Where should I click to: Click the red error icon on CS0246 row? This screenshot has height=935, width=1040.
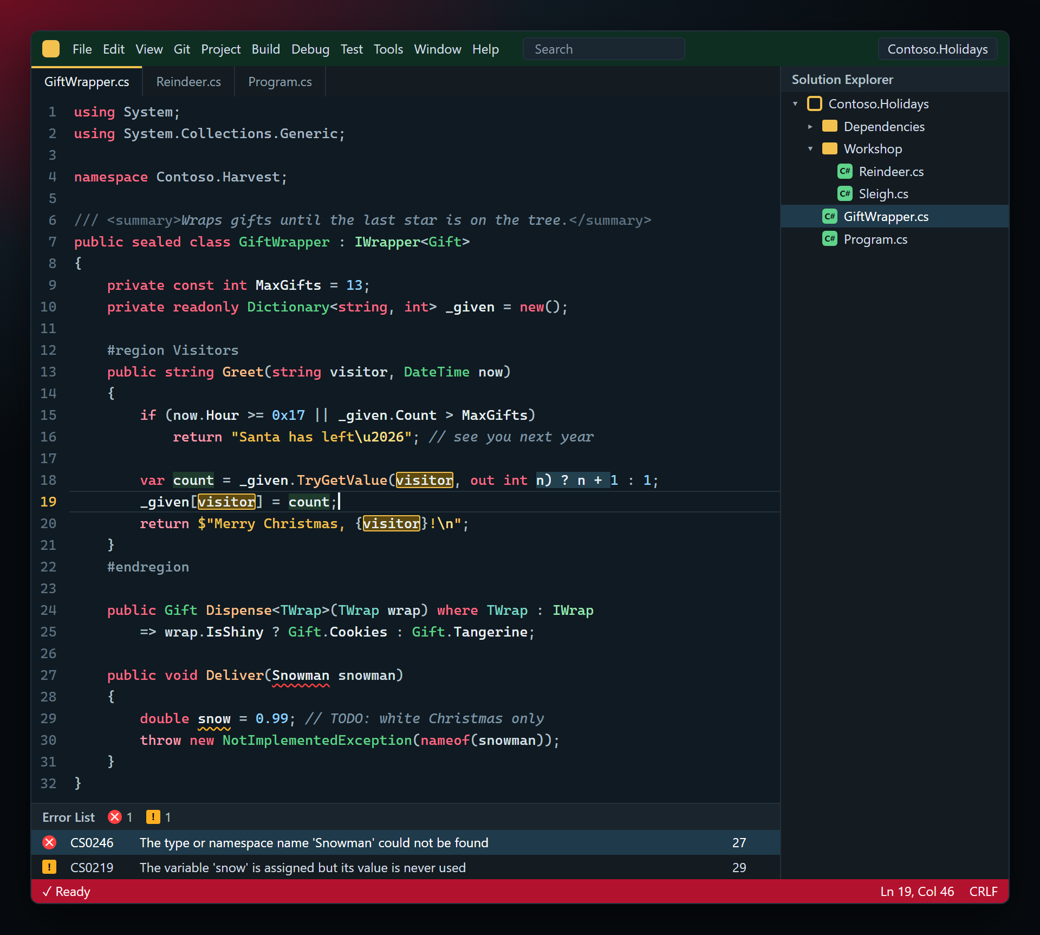click(49, 842)
